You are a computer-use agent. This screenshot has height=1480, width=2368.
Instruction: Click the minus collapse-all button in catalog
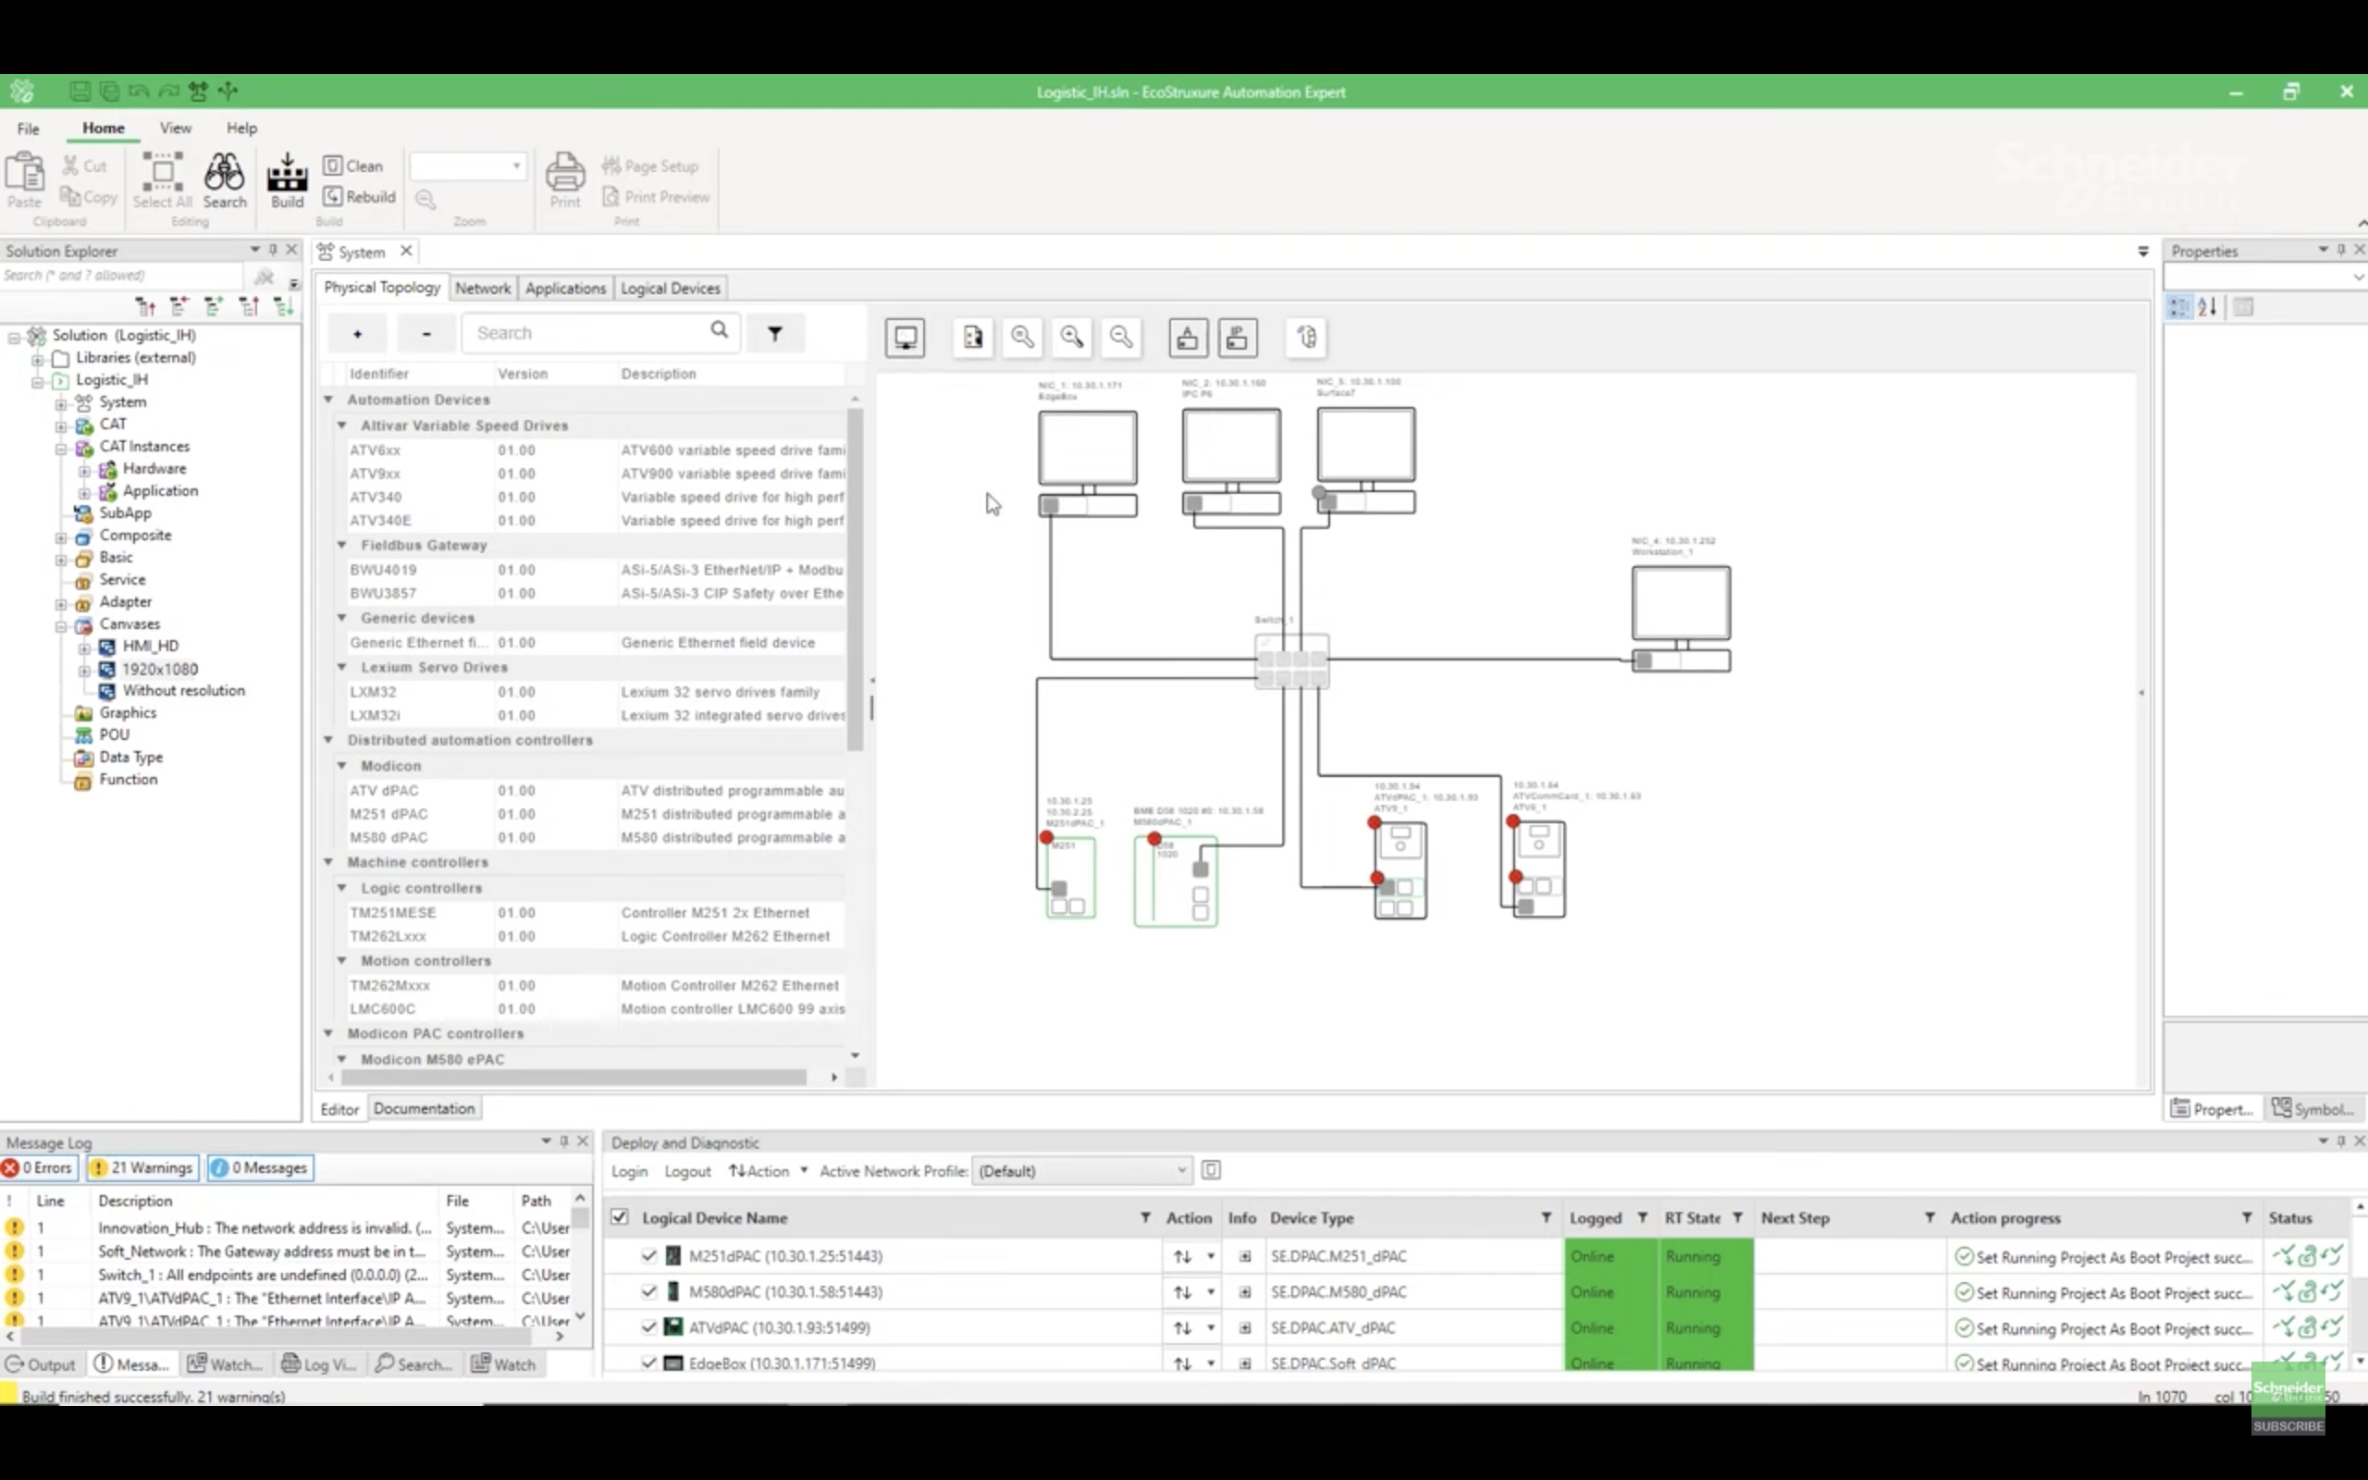click(x=426, y=334)
